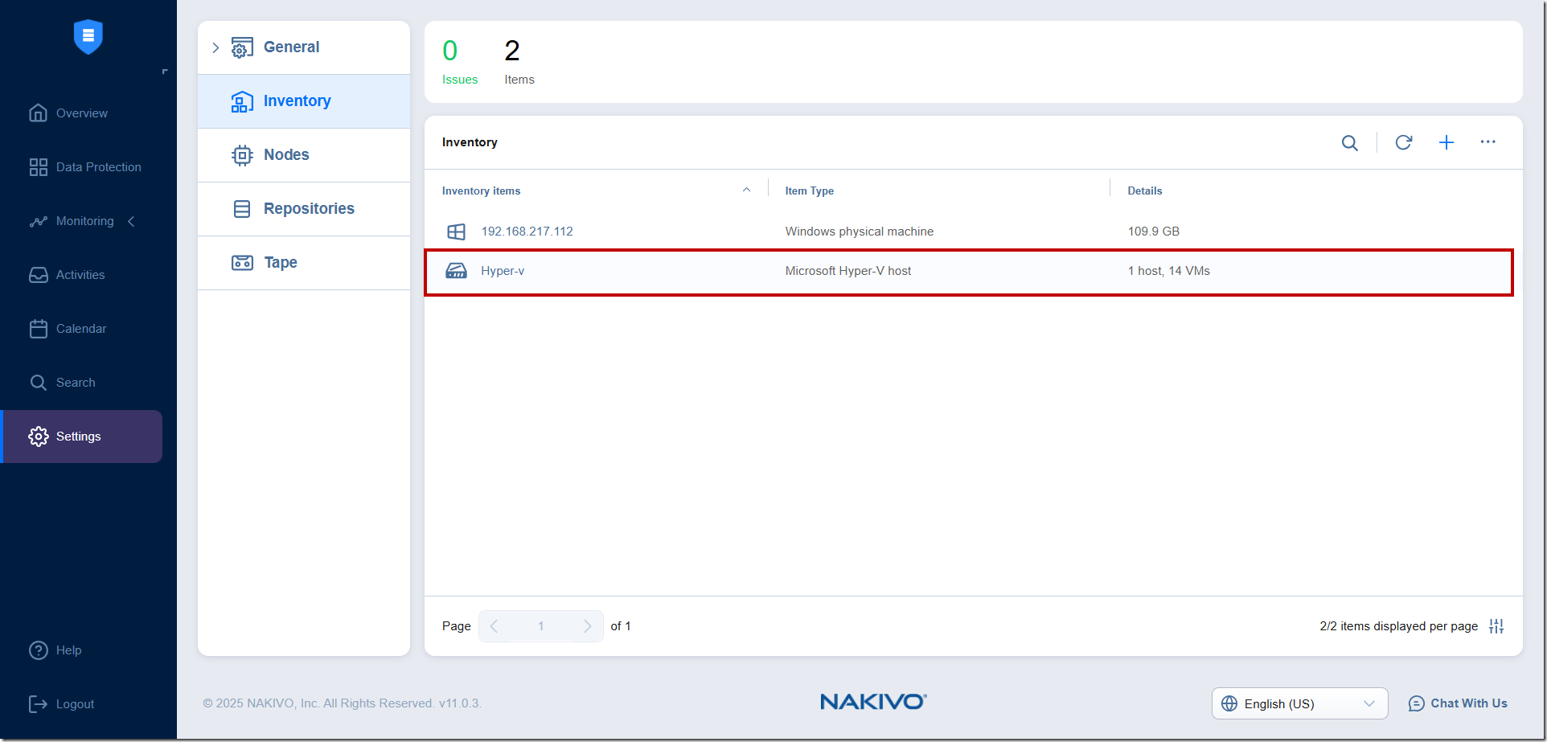Open the Help link
The image size is (1547, 742).
(x=68, y=650)
